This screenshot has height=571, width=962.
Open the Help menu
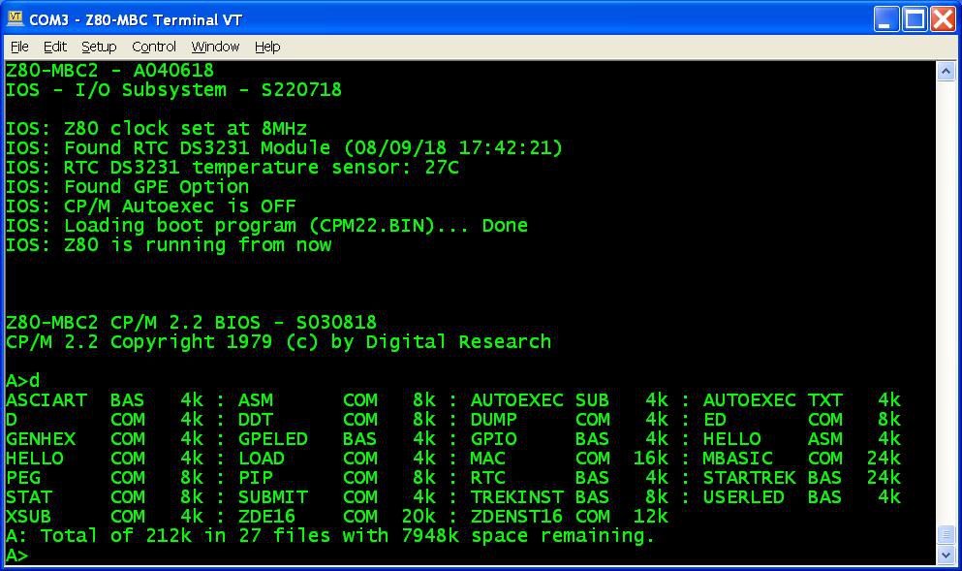coord(266,47)
